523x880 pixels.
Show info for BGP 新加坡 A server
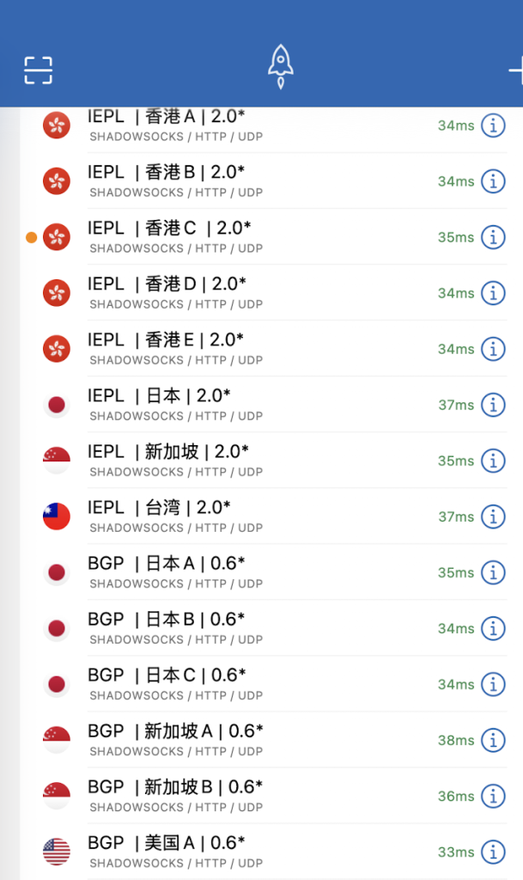pos(493,740)
